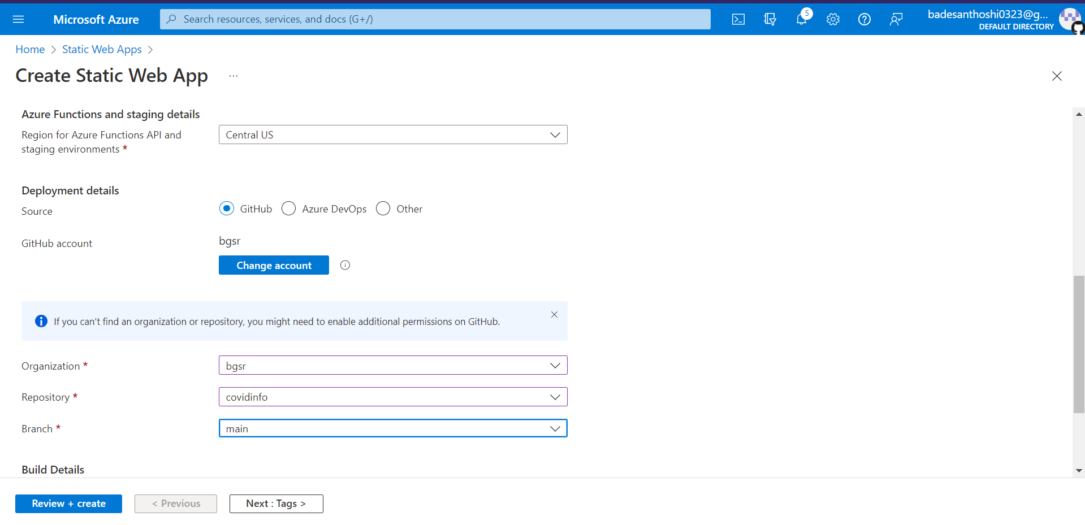
Task: Select Other as deployment source
Action: [x=383, y=209]
